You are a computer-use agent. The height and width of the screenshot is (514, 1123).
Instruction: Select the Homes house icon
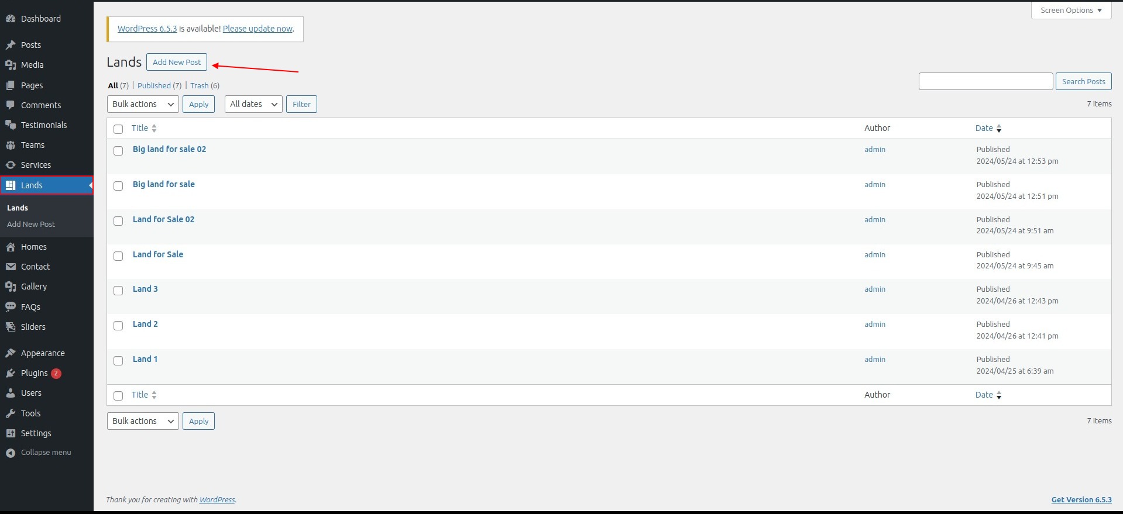tap(11, 247)
